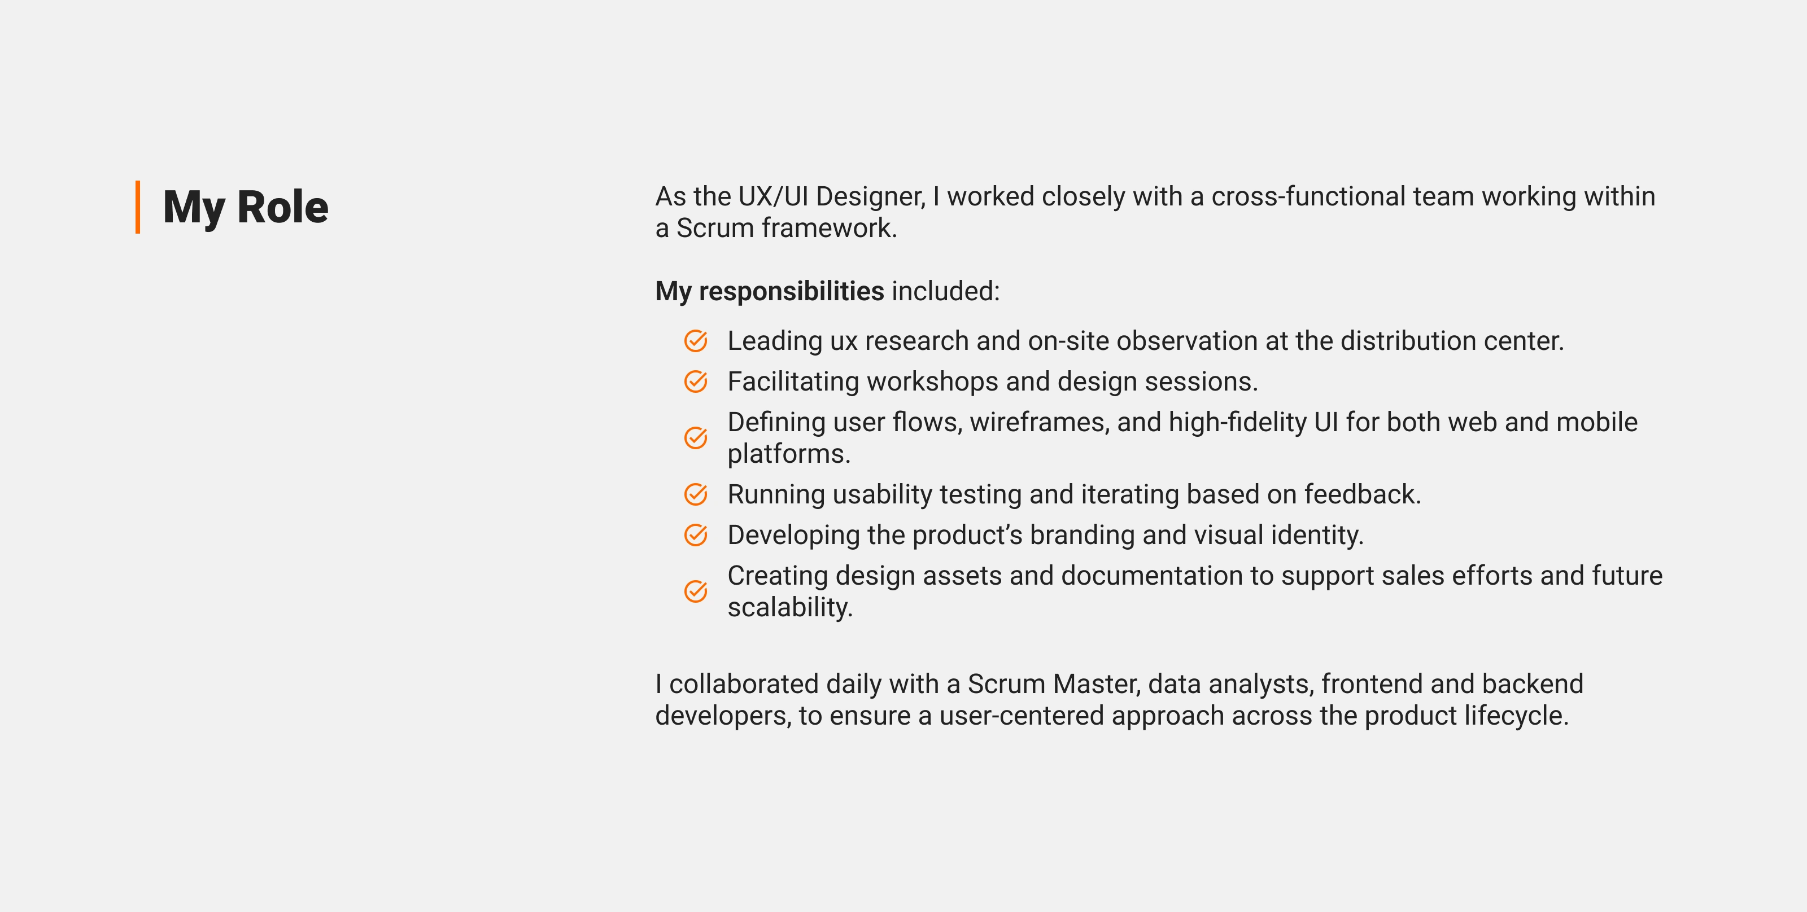Click the "a Scrum framework." text line
The height and width of the screenshot is (912, 1807).
coord(776,229)
